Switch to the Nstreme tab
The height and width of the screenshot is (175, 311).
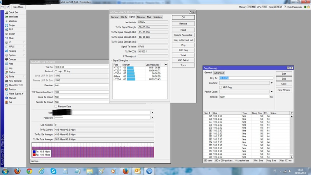[141, 17]
